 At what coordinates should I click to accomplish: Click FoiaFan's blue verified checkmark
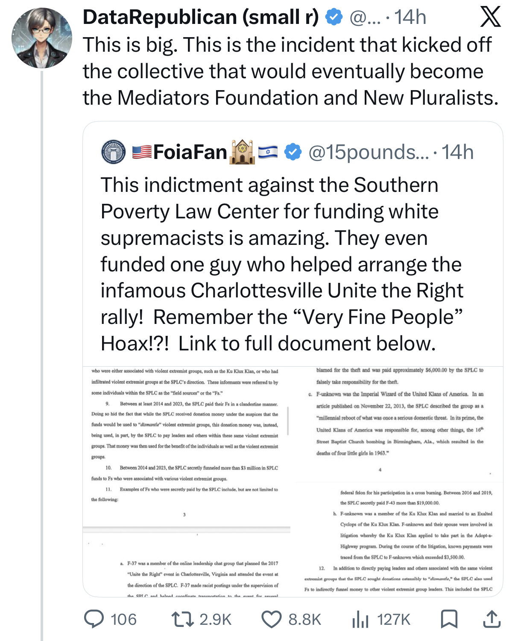coord(293,152)
